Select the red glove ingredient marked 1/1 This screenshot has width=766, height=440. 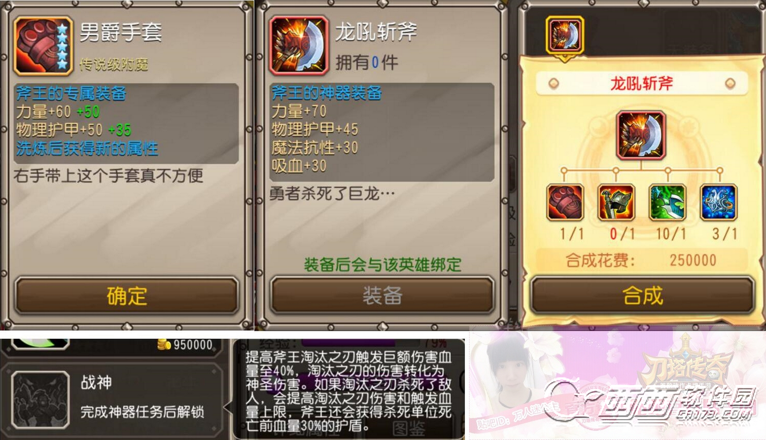(564, 202)
